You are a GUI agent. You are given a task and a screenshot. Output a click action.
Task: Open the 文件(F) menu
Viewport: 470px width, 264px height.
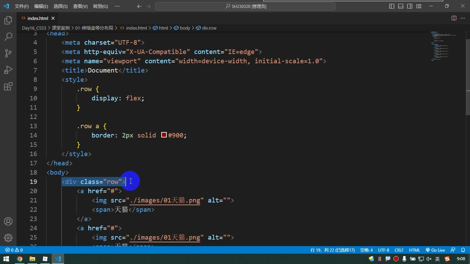pos(22,6)
